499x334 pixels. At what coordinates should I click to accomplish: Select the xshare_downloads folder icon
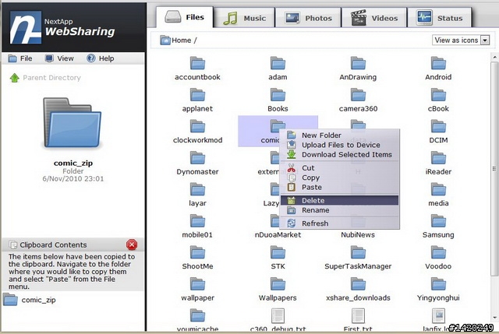pyautogui.click(x=358, y=284)
